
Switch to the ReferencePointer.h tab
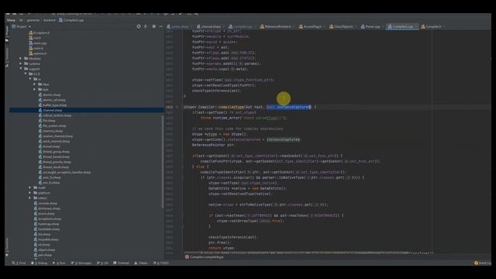coord(276,26)
